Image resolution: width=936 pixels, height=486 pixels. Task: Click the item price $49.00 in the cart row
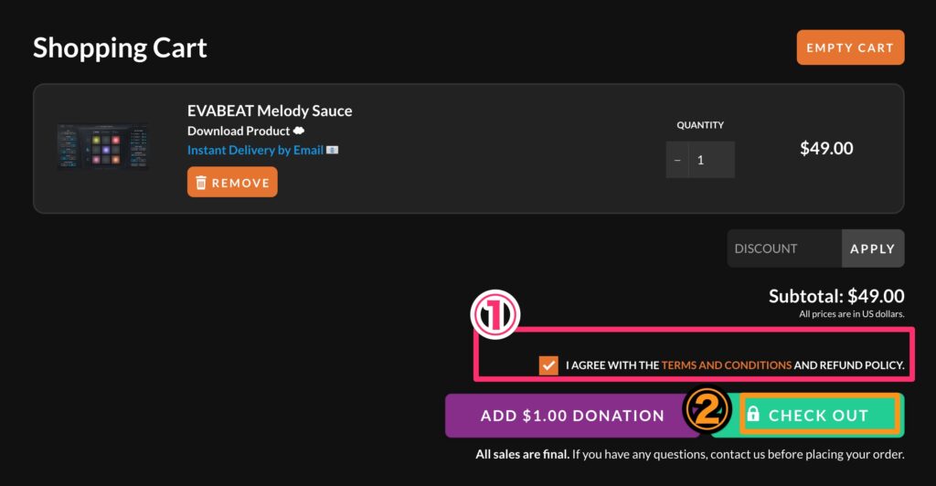coord(826,148)
